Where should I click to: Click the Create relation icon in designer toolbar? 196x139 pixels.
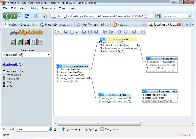coord(78,32)
